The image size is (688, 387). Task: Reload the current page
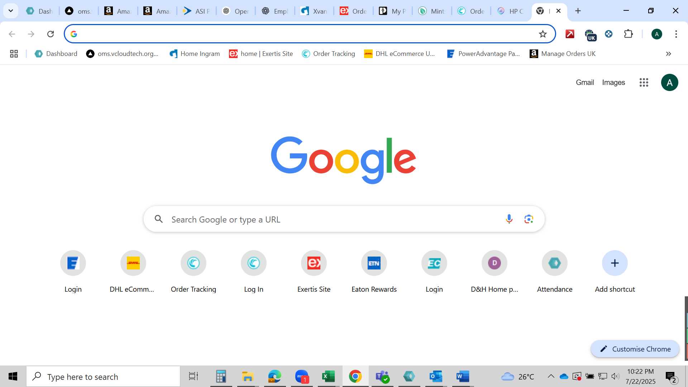click(x=51, y=34)
